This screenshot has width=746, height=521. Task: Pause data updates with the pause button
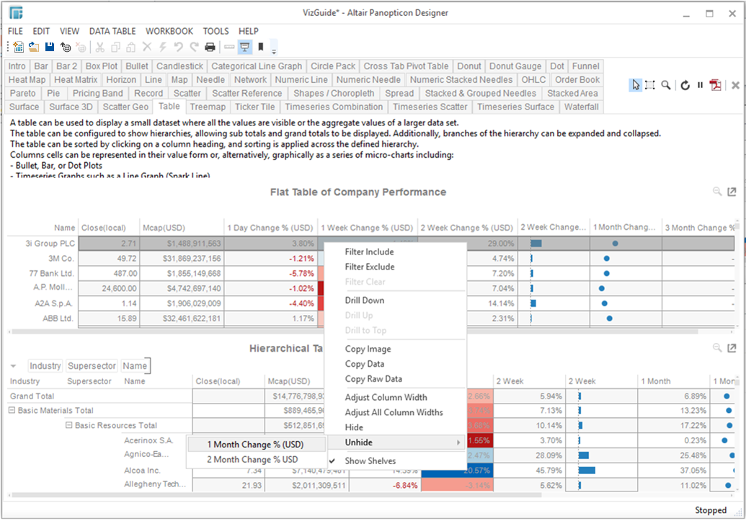pyautogui.click(x=700, y=85)
